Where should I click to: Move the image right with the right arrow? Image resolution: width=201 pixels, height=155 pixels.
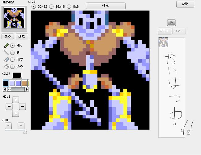(23, 107)
